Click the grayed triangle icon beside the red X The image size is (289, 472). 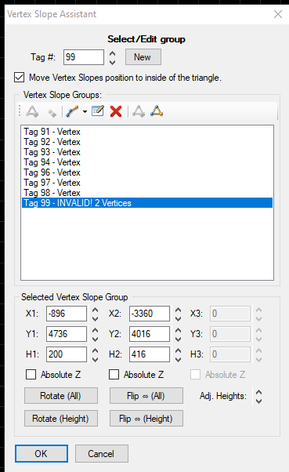pos(139,111)
